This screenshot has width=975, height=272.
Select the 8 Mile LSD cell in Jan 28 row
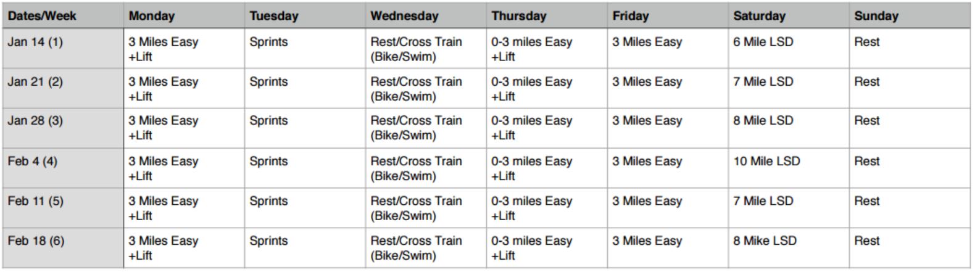point(789,128)
